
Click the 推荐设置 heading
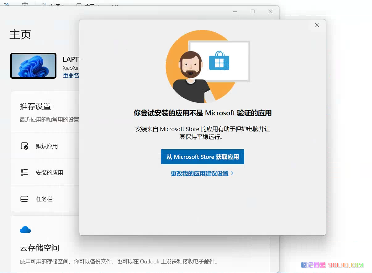coord(35,106)
